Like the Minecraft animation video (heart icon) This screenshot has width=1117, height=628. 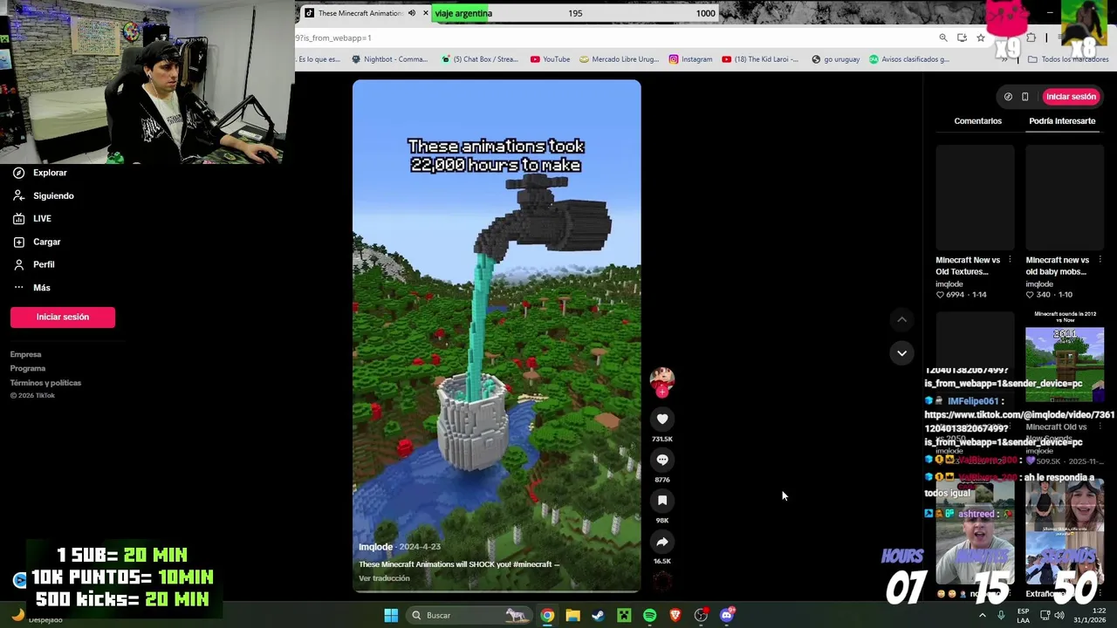pyautogui.click(x=662, y=420)
